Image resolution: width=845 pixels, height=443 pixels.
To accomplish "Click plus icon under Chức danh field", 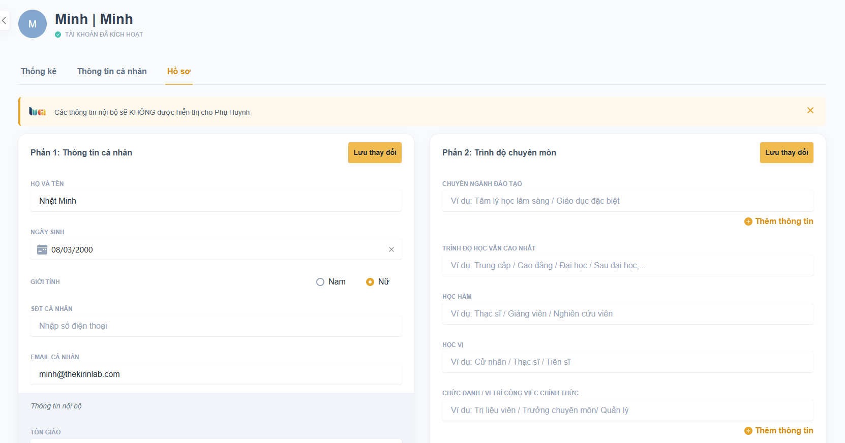I will pyautogui.click(x=748, y=431).
